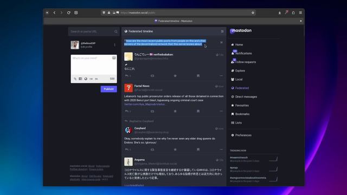Open the Explore page
Screen dimensions: 347x195
[238, 71]
